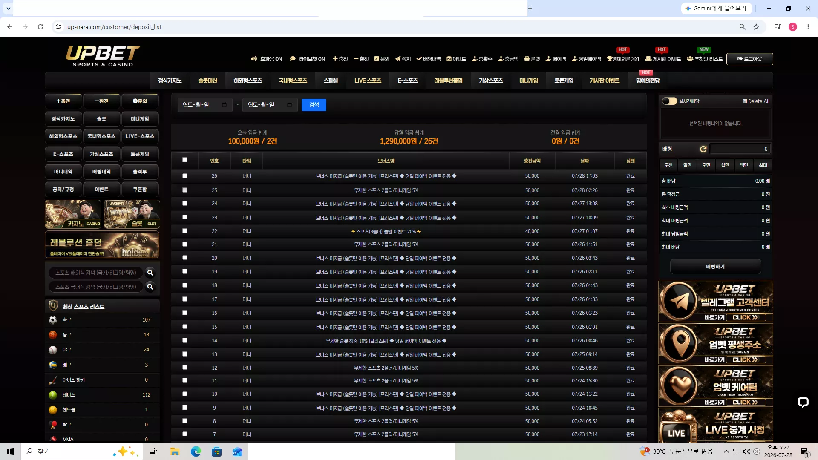Click the overseas sports search magnifier icon

(x=150, y=273)
